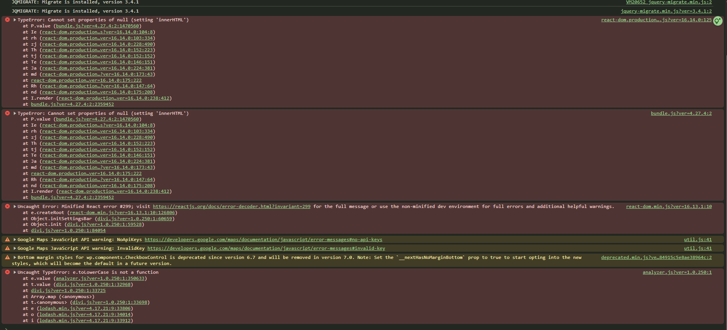Viewport: 727px width, 330px height.
Task: Select text 'at Array.map (<anonymous>)'
Action: [59, 297]
